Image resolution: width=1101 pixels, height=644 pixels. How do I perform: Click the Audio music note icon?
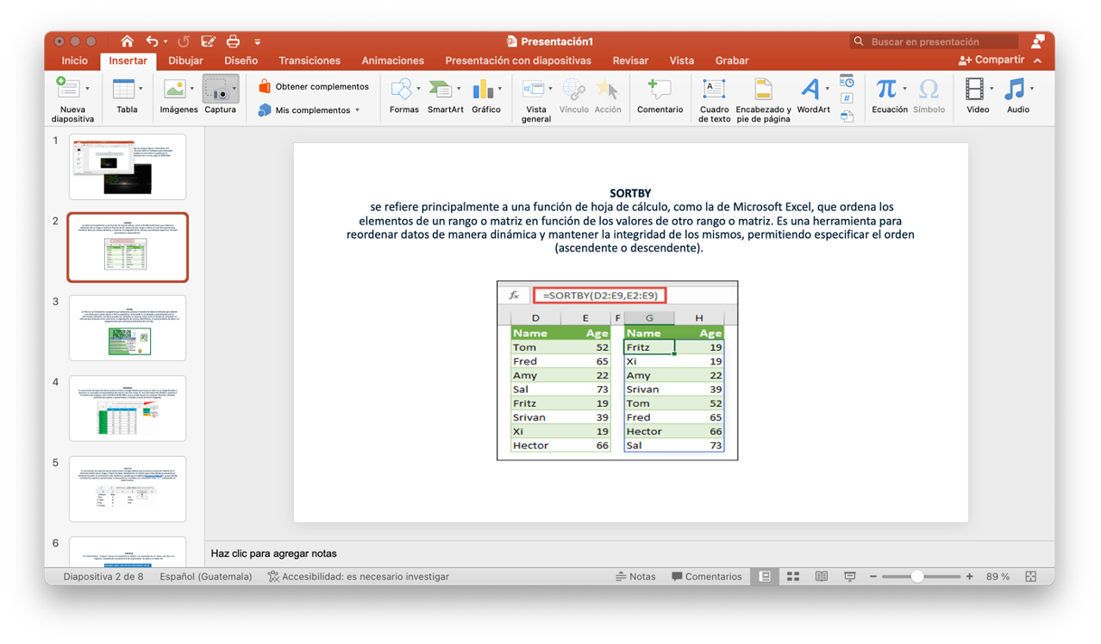[x=1016, y=90]
